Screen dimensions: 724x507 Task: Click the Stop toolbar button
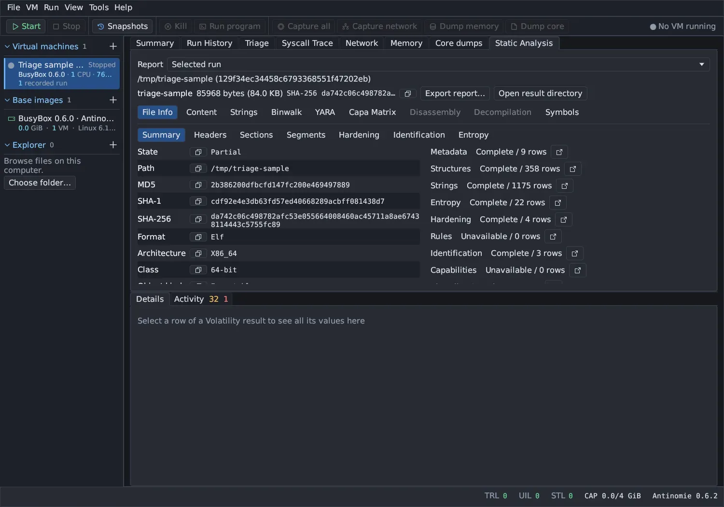[67, 26]
